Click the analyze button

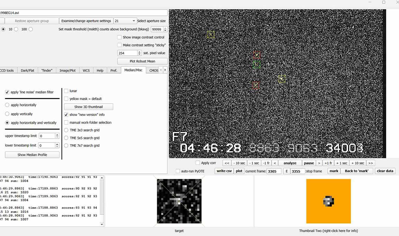pos(290,163)
